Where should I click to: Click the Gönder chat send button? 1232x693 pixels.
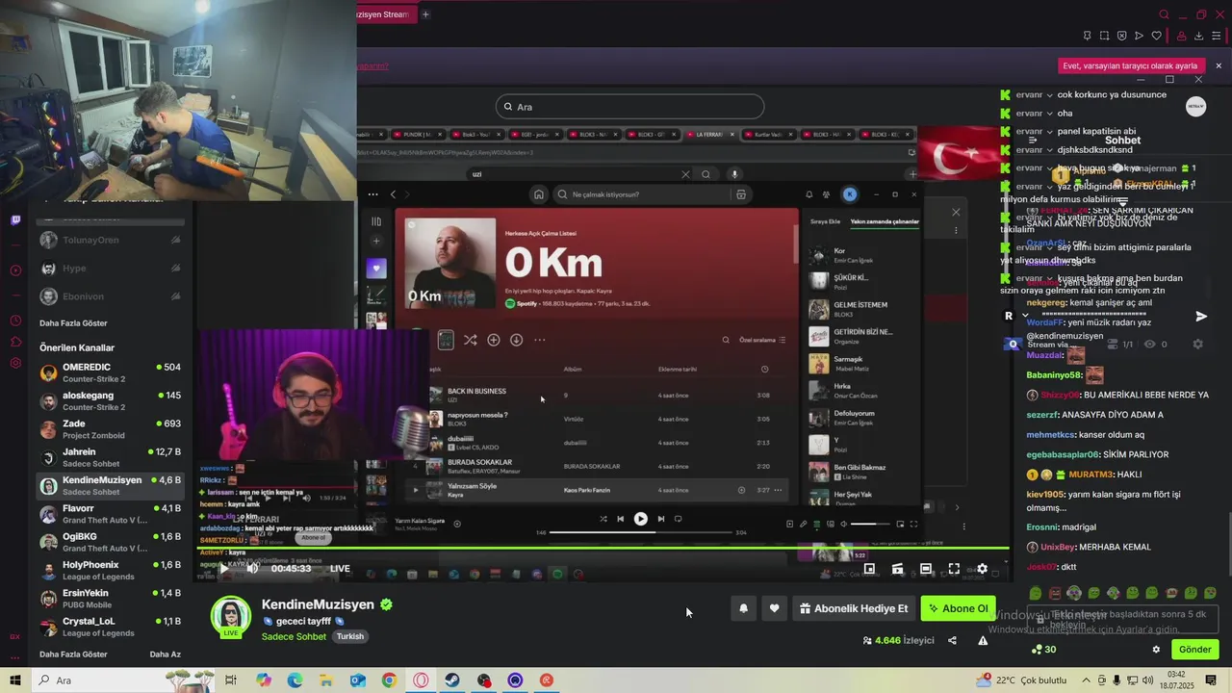tap(1194, 649)
